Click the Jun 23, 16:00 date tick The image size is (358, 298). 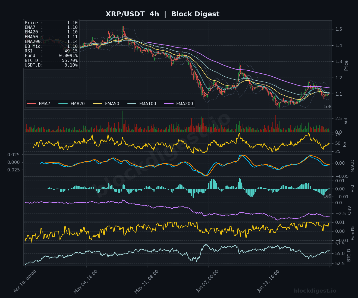click(x=268, y=281)
